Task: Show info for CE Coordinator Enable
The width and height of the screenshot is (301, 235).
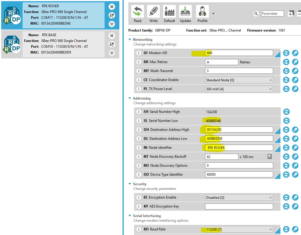Action: (138, 80)
